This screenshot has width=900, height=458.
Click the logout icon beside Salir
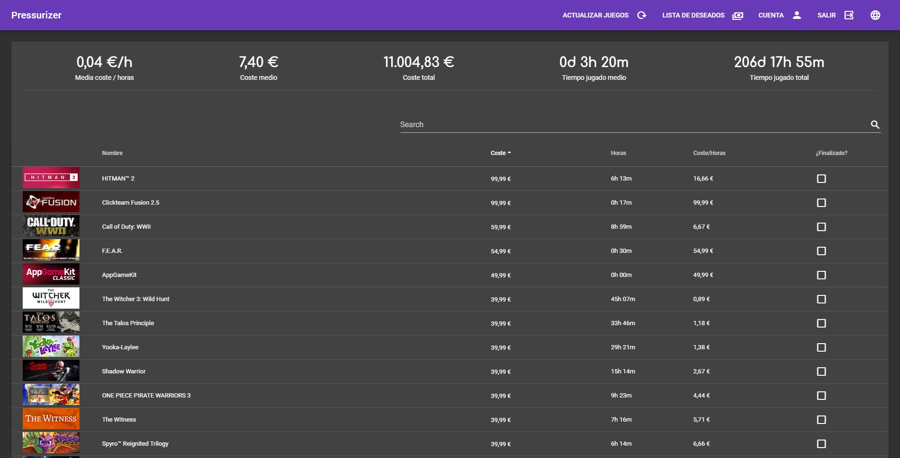(849, 15)
